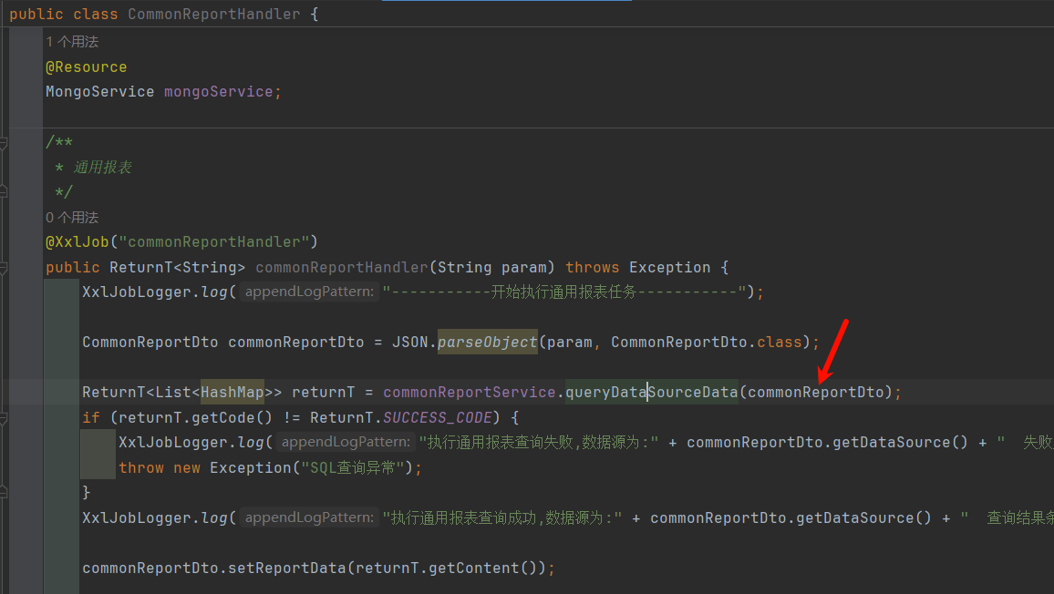Click the 开始执行通用报表任务 log string
This screenshot has height=594, width=1054.
(564, 292)
